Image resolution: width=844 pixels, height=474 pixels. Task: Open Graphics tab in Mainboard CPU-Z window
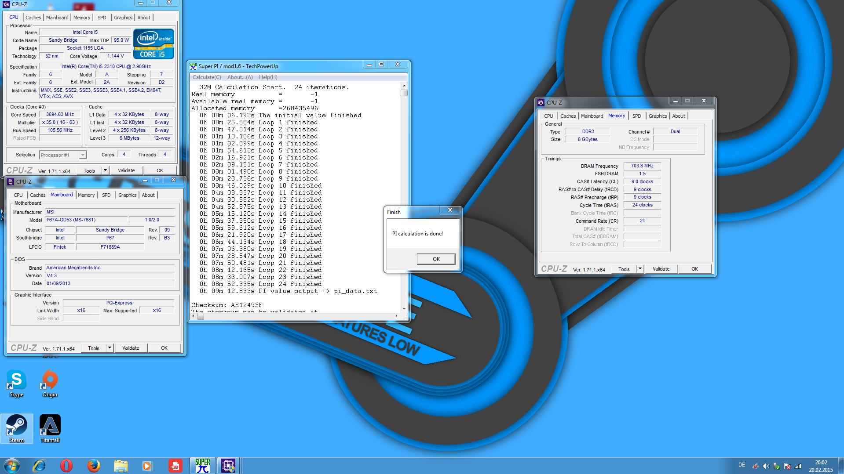click(x=128, y=195)
